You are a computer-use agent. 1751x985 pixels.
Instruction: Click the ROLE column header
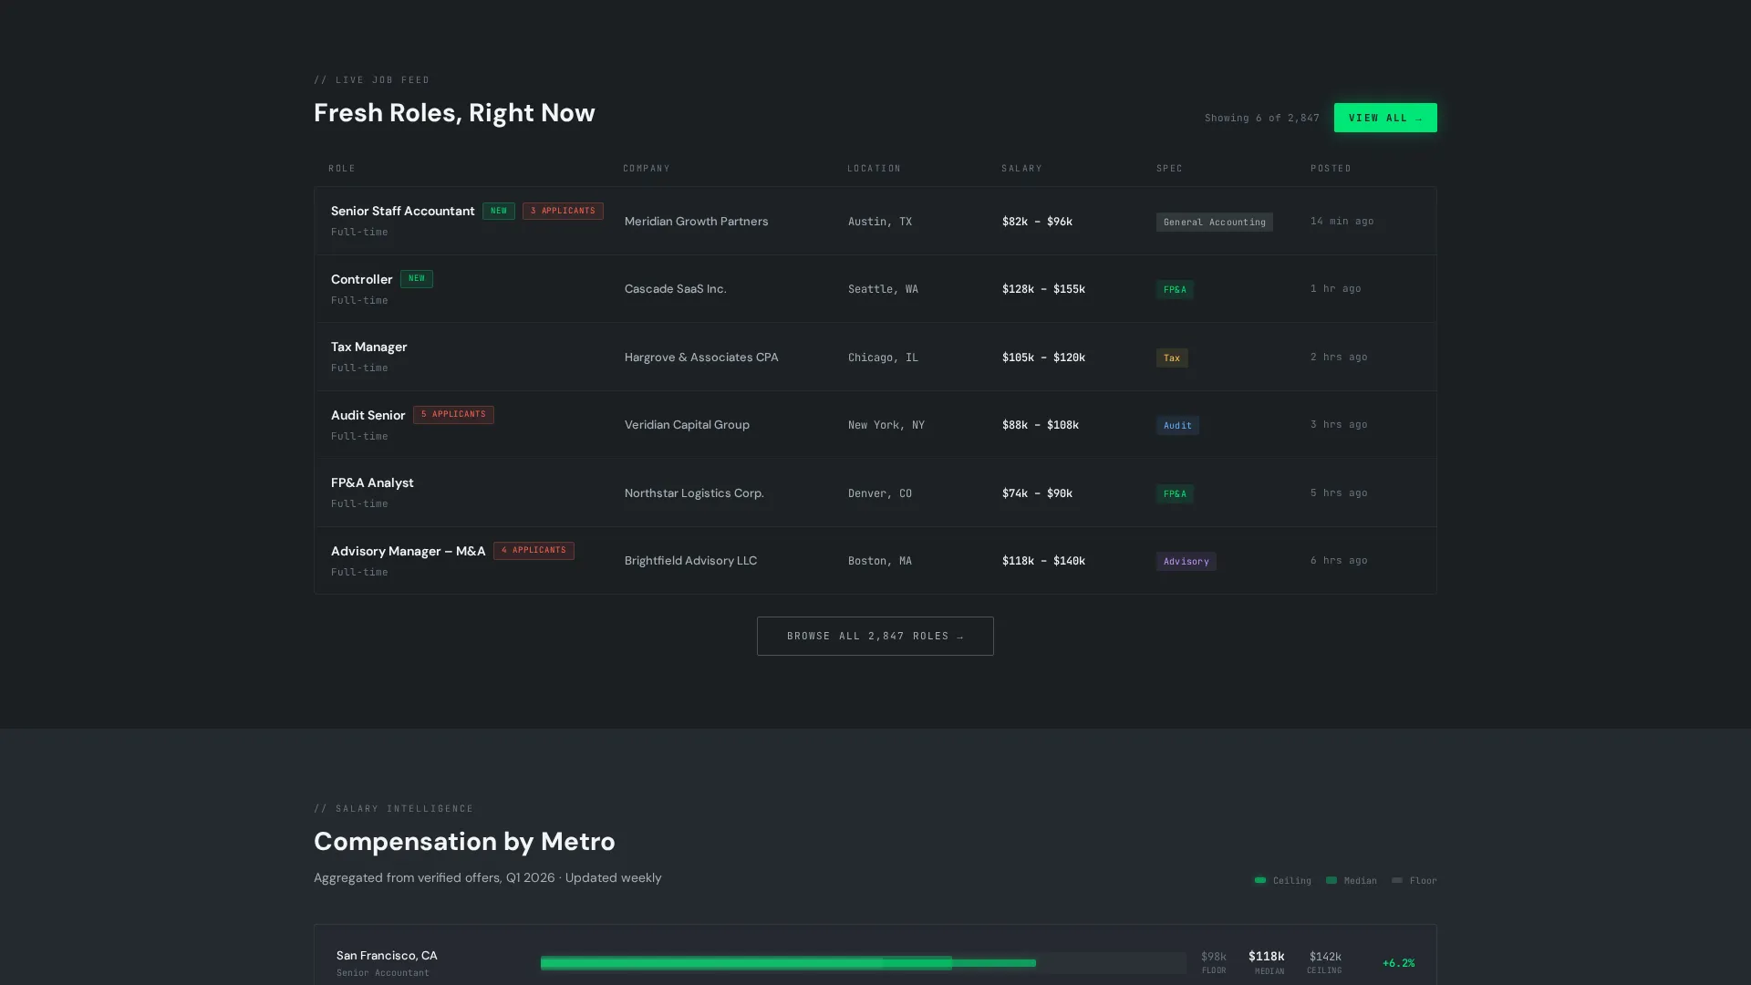(x=342, y=168)
